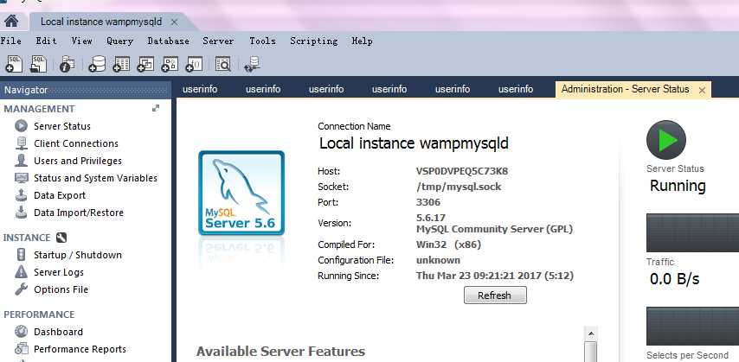Open the Inspector info toolbar icon
This screenshot has height=362, width=739.
(x=67, y=64)
